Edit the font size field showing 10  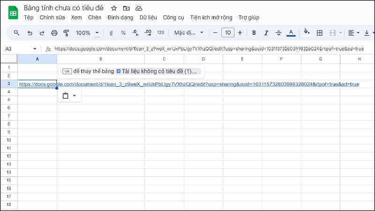point(228,32)
